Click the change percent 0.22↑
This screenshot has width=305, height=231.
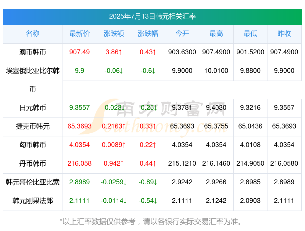148,145
